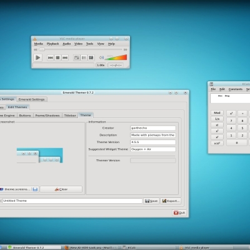
Task: Start playback with VLC play button
Action: [37, 57]
